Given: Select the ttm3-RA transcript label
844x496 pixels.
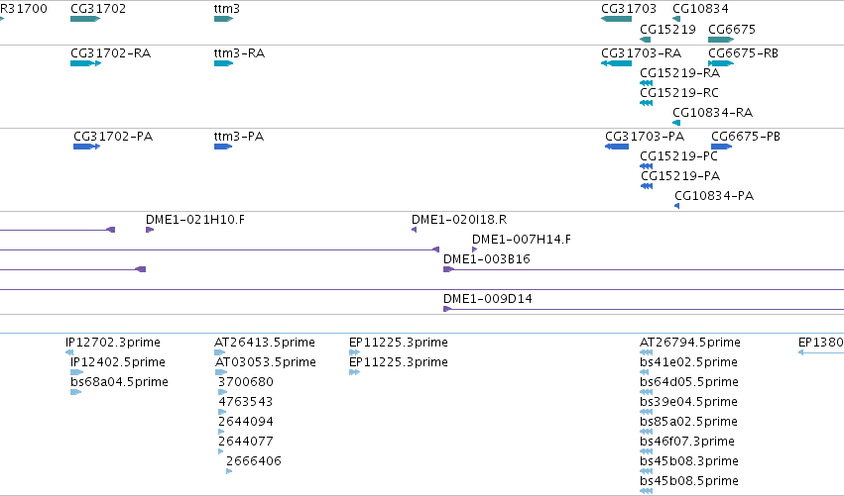Looking at the screenshot, I should pyautogui.click(x=239, y=53).
